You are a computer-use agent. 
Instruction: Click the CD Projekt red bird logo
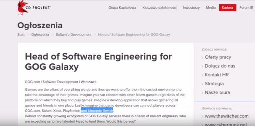tap(23, 8)
